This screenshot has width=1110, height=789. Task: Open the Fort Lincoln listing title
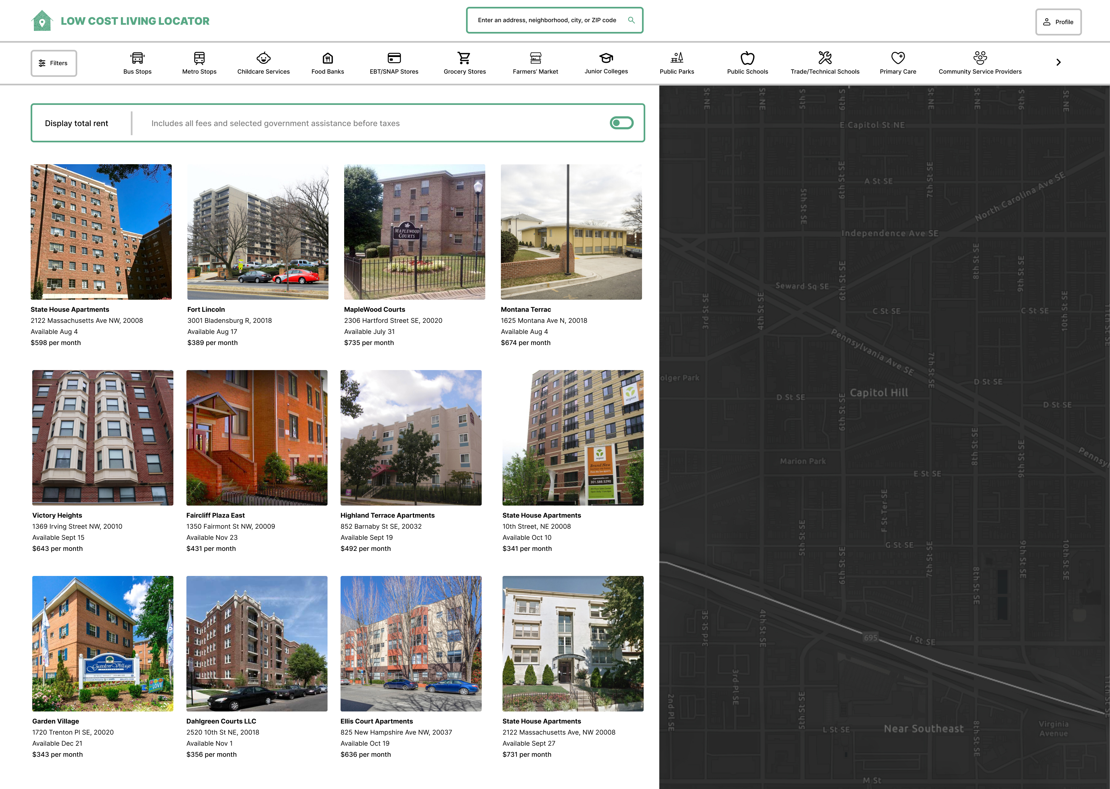(x=206, y=309)
